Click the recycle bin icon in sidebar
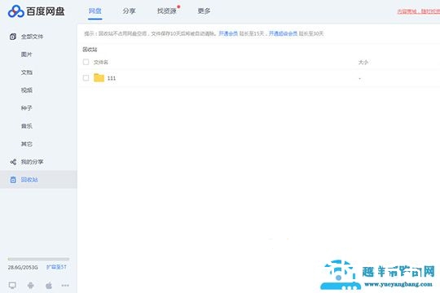Screen dimensions: 440x293 click(13, 180)
